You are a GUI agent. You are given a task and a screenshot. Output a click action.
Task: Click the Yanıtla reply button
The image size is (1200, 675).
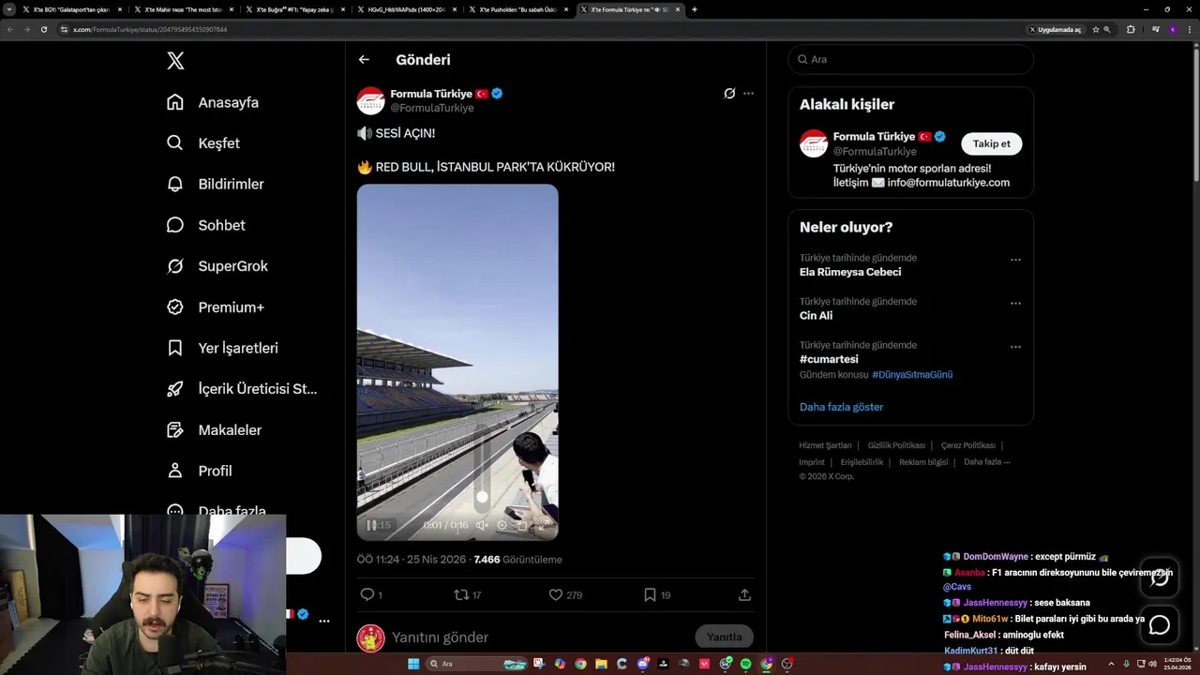[724, 637]
